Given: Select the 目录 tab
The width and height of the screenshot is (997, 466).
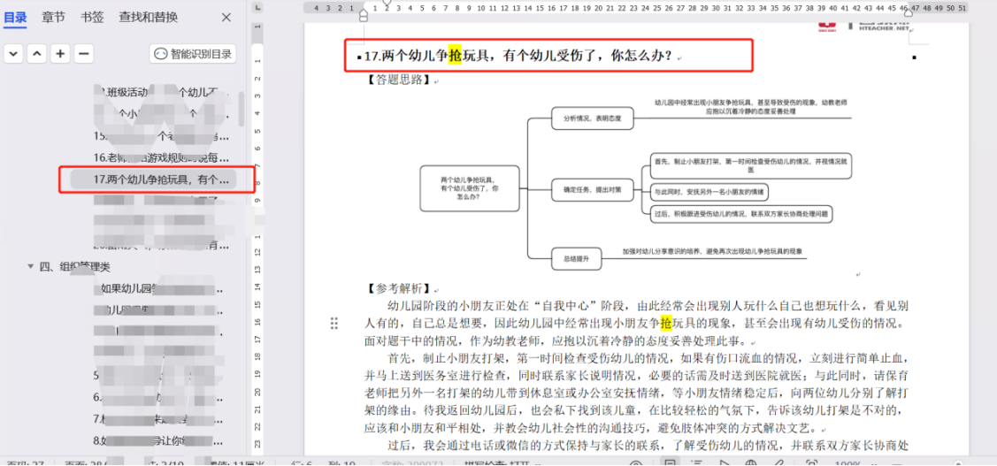Looking at the screenshot, I should click(15, 18).
